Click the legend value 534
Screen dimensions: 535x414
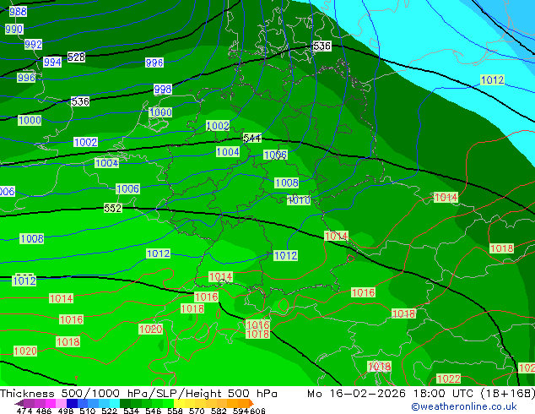click(131, 411)
